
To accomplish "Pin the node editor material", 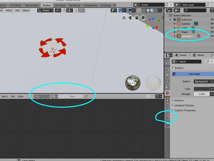I will tap(86, 96).
